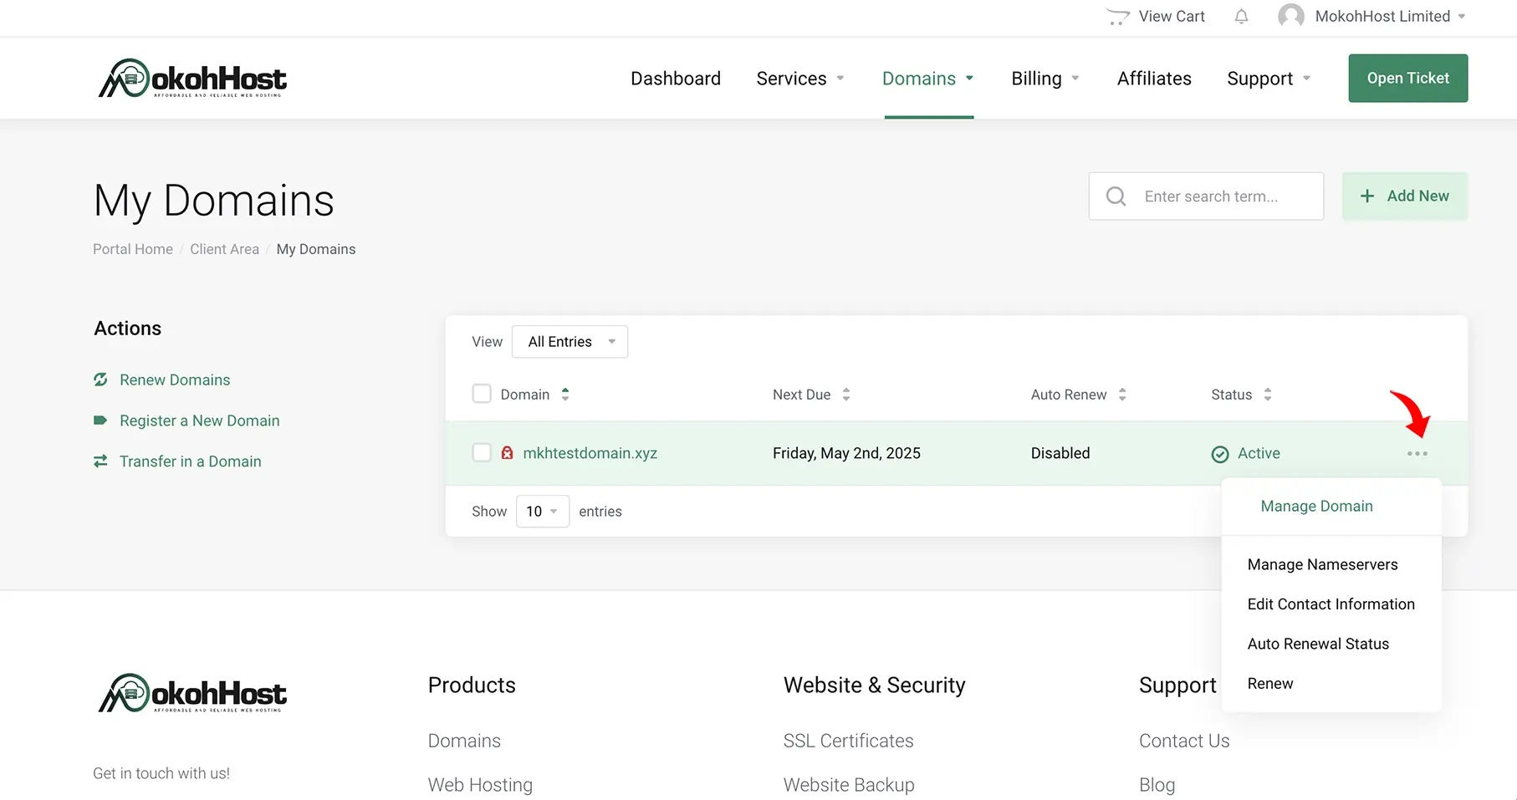
Task: Click the Add New button
Action: (1405, 196)
